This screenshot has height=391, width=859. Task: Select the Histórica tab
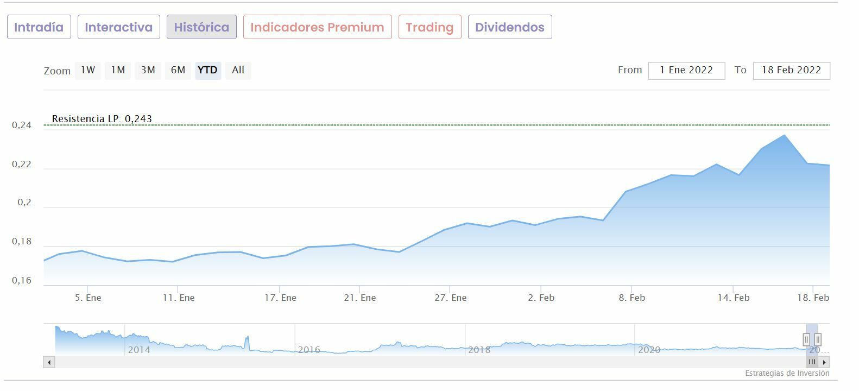201,27
